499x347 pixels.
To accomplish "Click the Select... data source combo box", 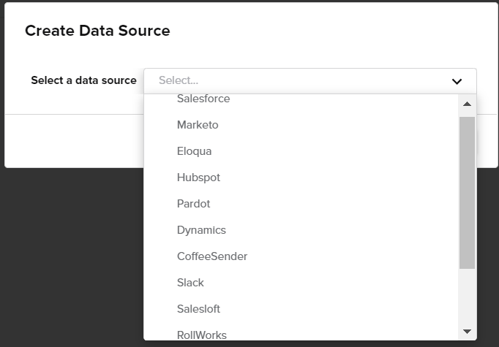I will click(310, 80).
